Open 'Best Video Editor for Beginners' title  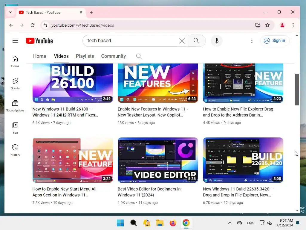(x=149, y=192)
